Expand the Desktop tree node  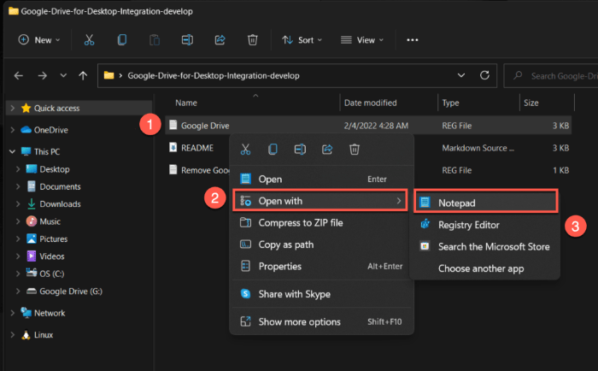(18, 169)
